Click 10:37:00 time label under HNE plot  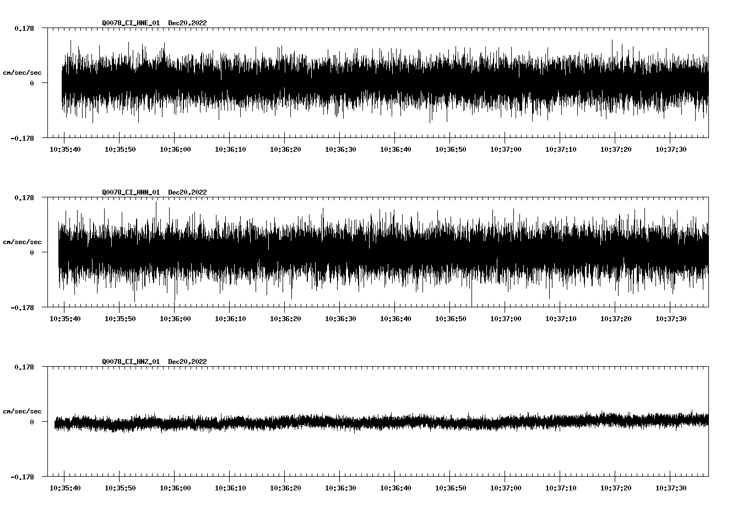tap(506, 150)
